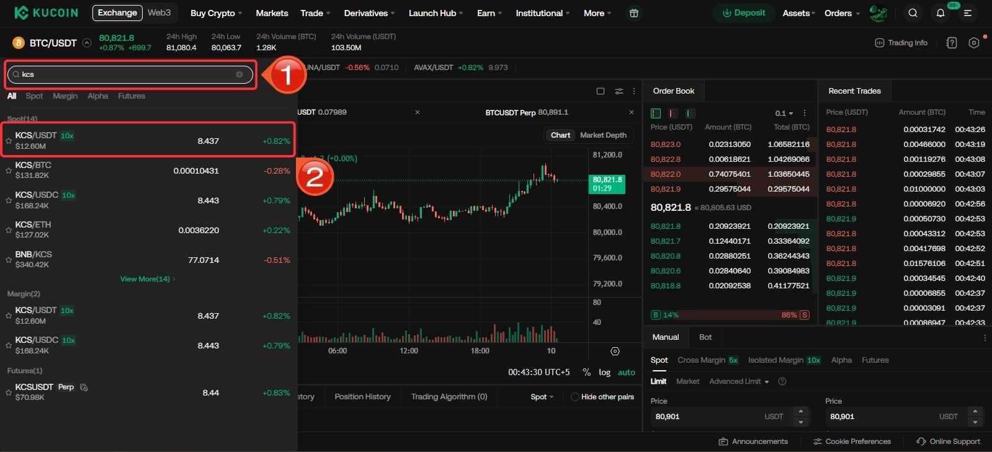Copy the KCSUSDT Perp contract icon
The height and width of the screenshot is (452, 992).
pos(84,388)
